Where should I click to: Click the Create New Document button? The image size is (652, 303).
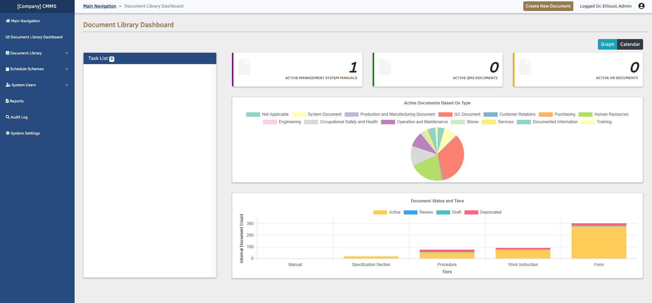click(x=548, y=6)
